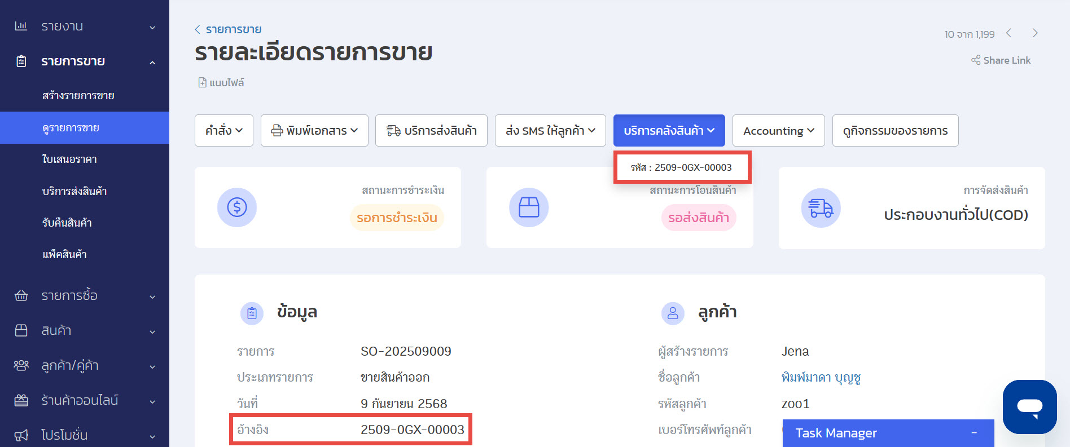This screenshot has width=1070, height=447.
Task: Go to previous record arrow
Action: coord(1008,33)
